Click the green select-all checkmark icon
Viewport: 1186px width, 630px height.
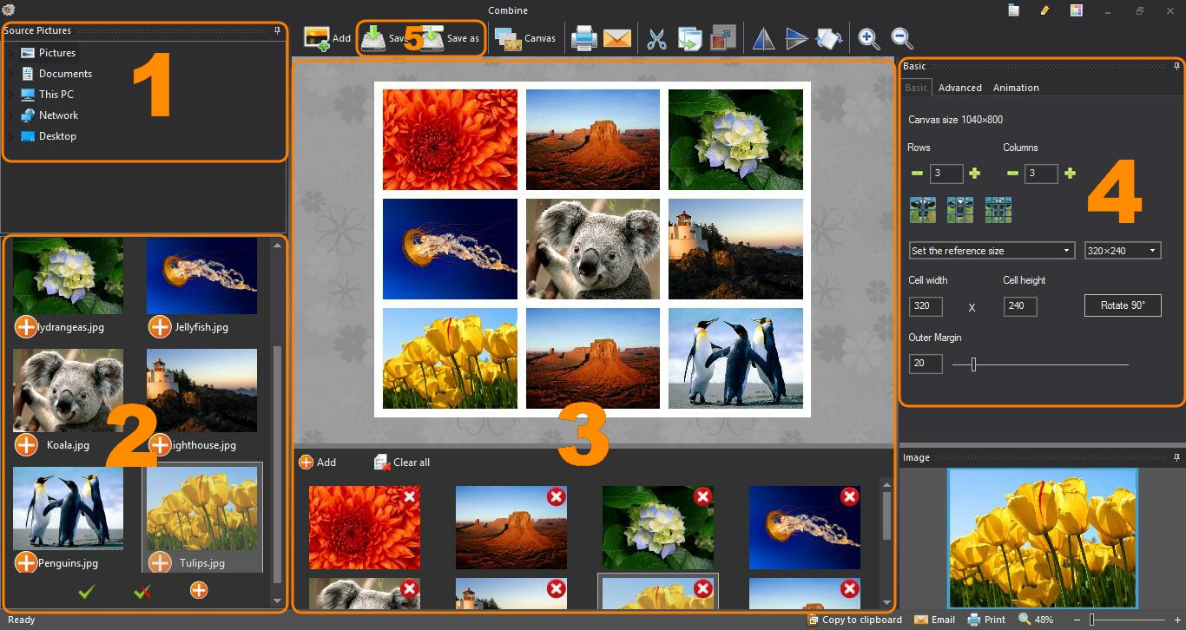(x=86, y=592)
